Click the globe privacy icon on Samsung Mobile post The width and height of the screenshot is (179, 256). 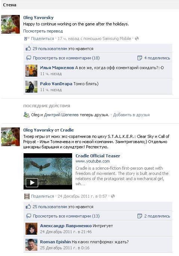(137, 38)
